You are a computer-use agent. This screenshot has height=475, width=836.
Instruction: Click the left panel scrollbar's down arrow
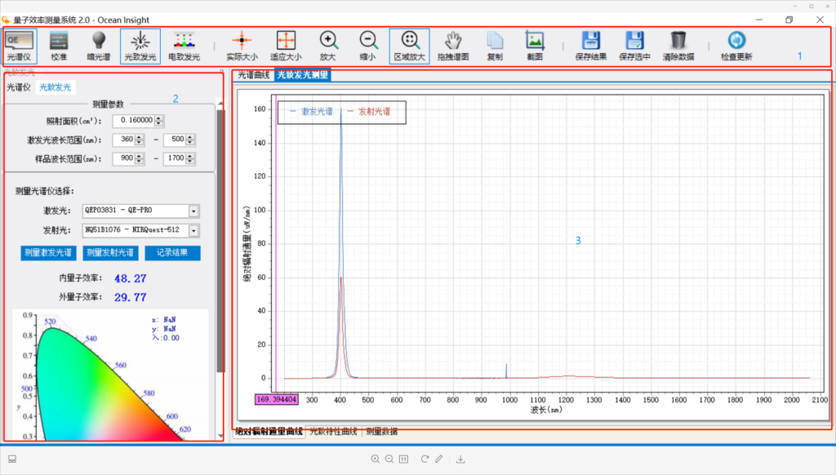pyautogui.click(x=220, y=436)
